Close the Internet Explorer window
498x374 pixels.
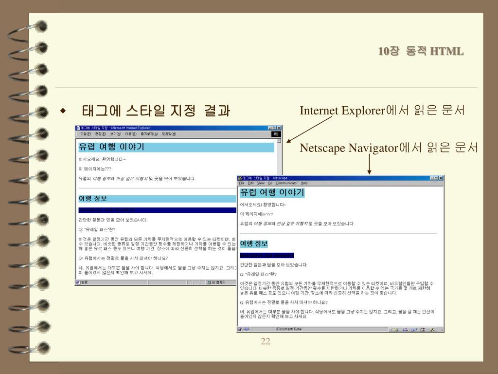click(x=279, y=128)
